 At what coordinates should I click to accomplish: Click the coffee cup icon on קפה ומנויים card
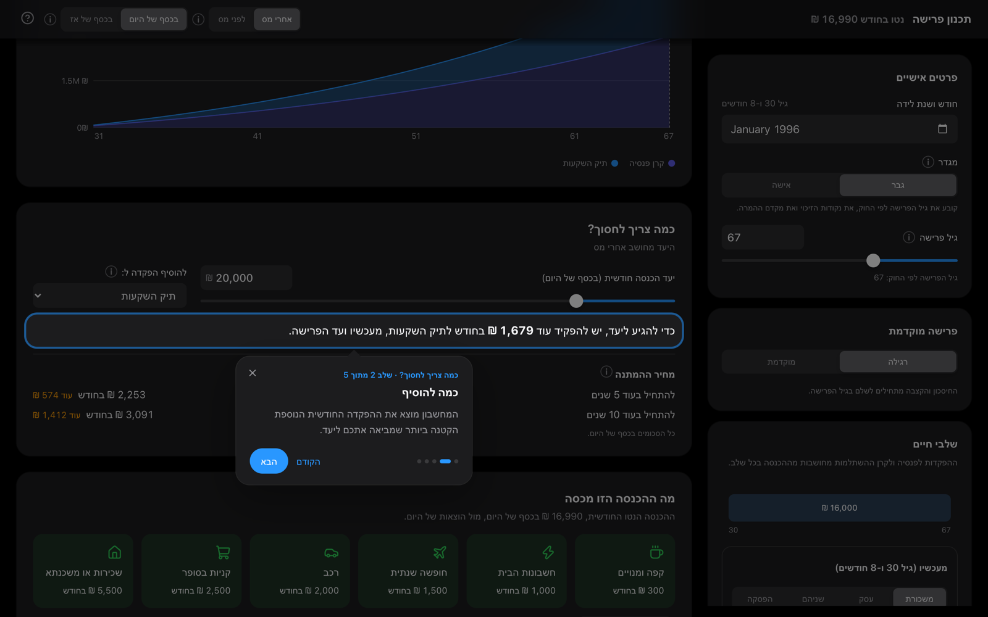[x=656, y=552]
